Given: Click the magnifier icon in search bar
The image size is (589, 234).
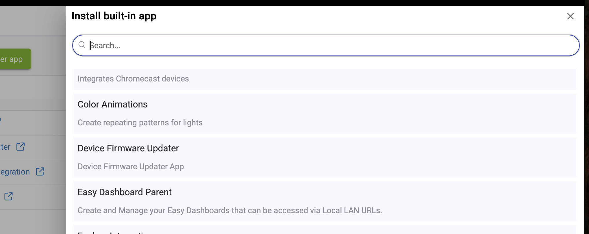Looking at the screenshot, I should [x=82, y=45].
